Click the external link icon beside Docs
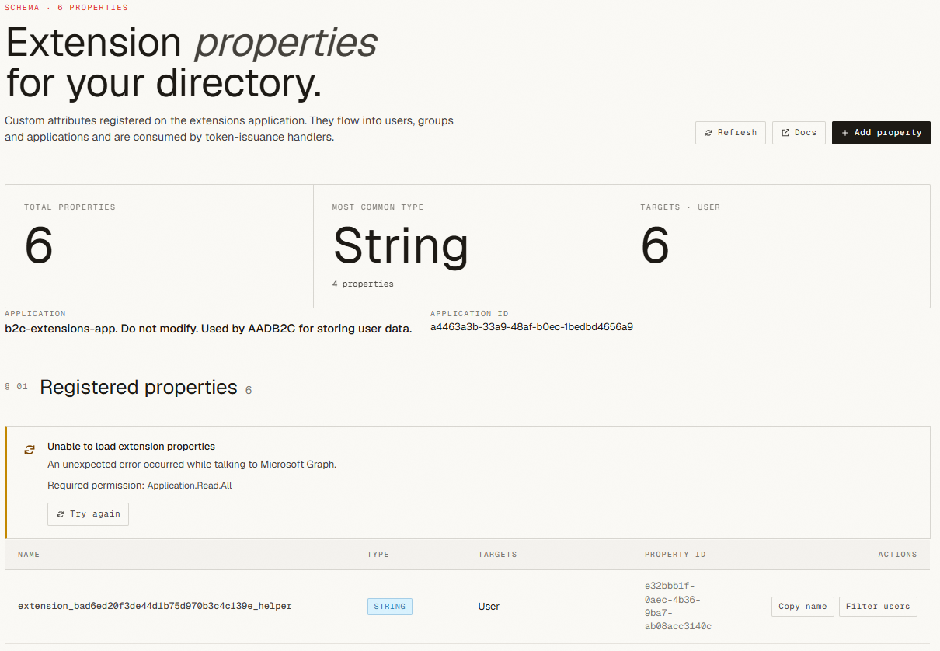 pos(785,133)
